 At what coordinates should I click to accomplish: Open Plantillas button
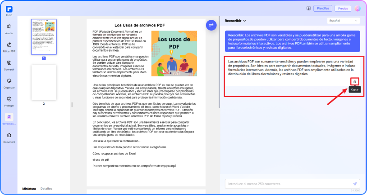(323, 9)
